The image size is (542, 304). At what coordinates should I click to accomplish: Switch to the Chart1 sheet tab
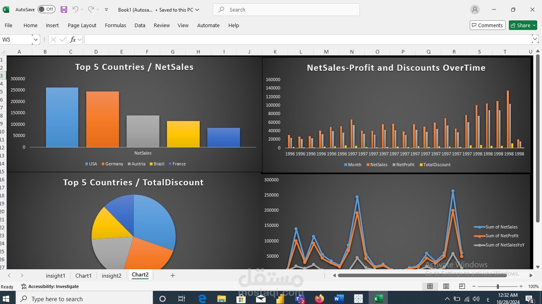coord(83,276)
